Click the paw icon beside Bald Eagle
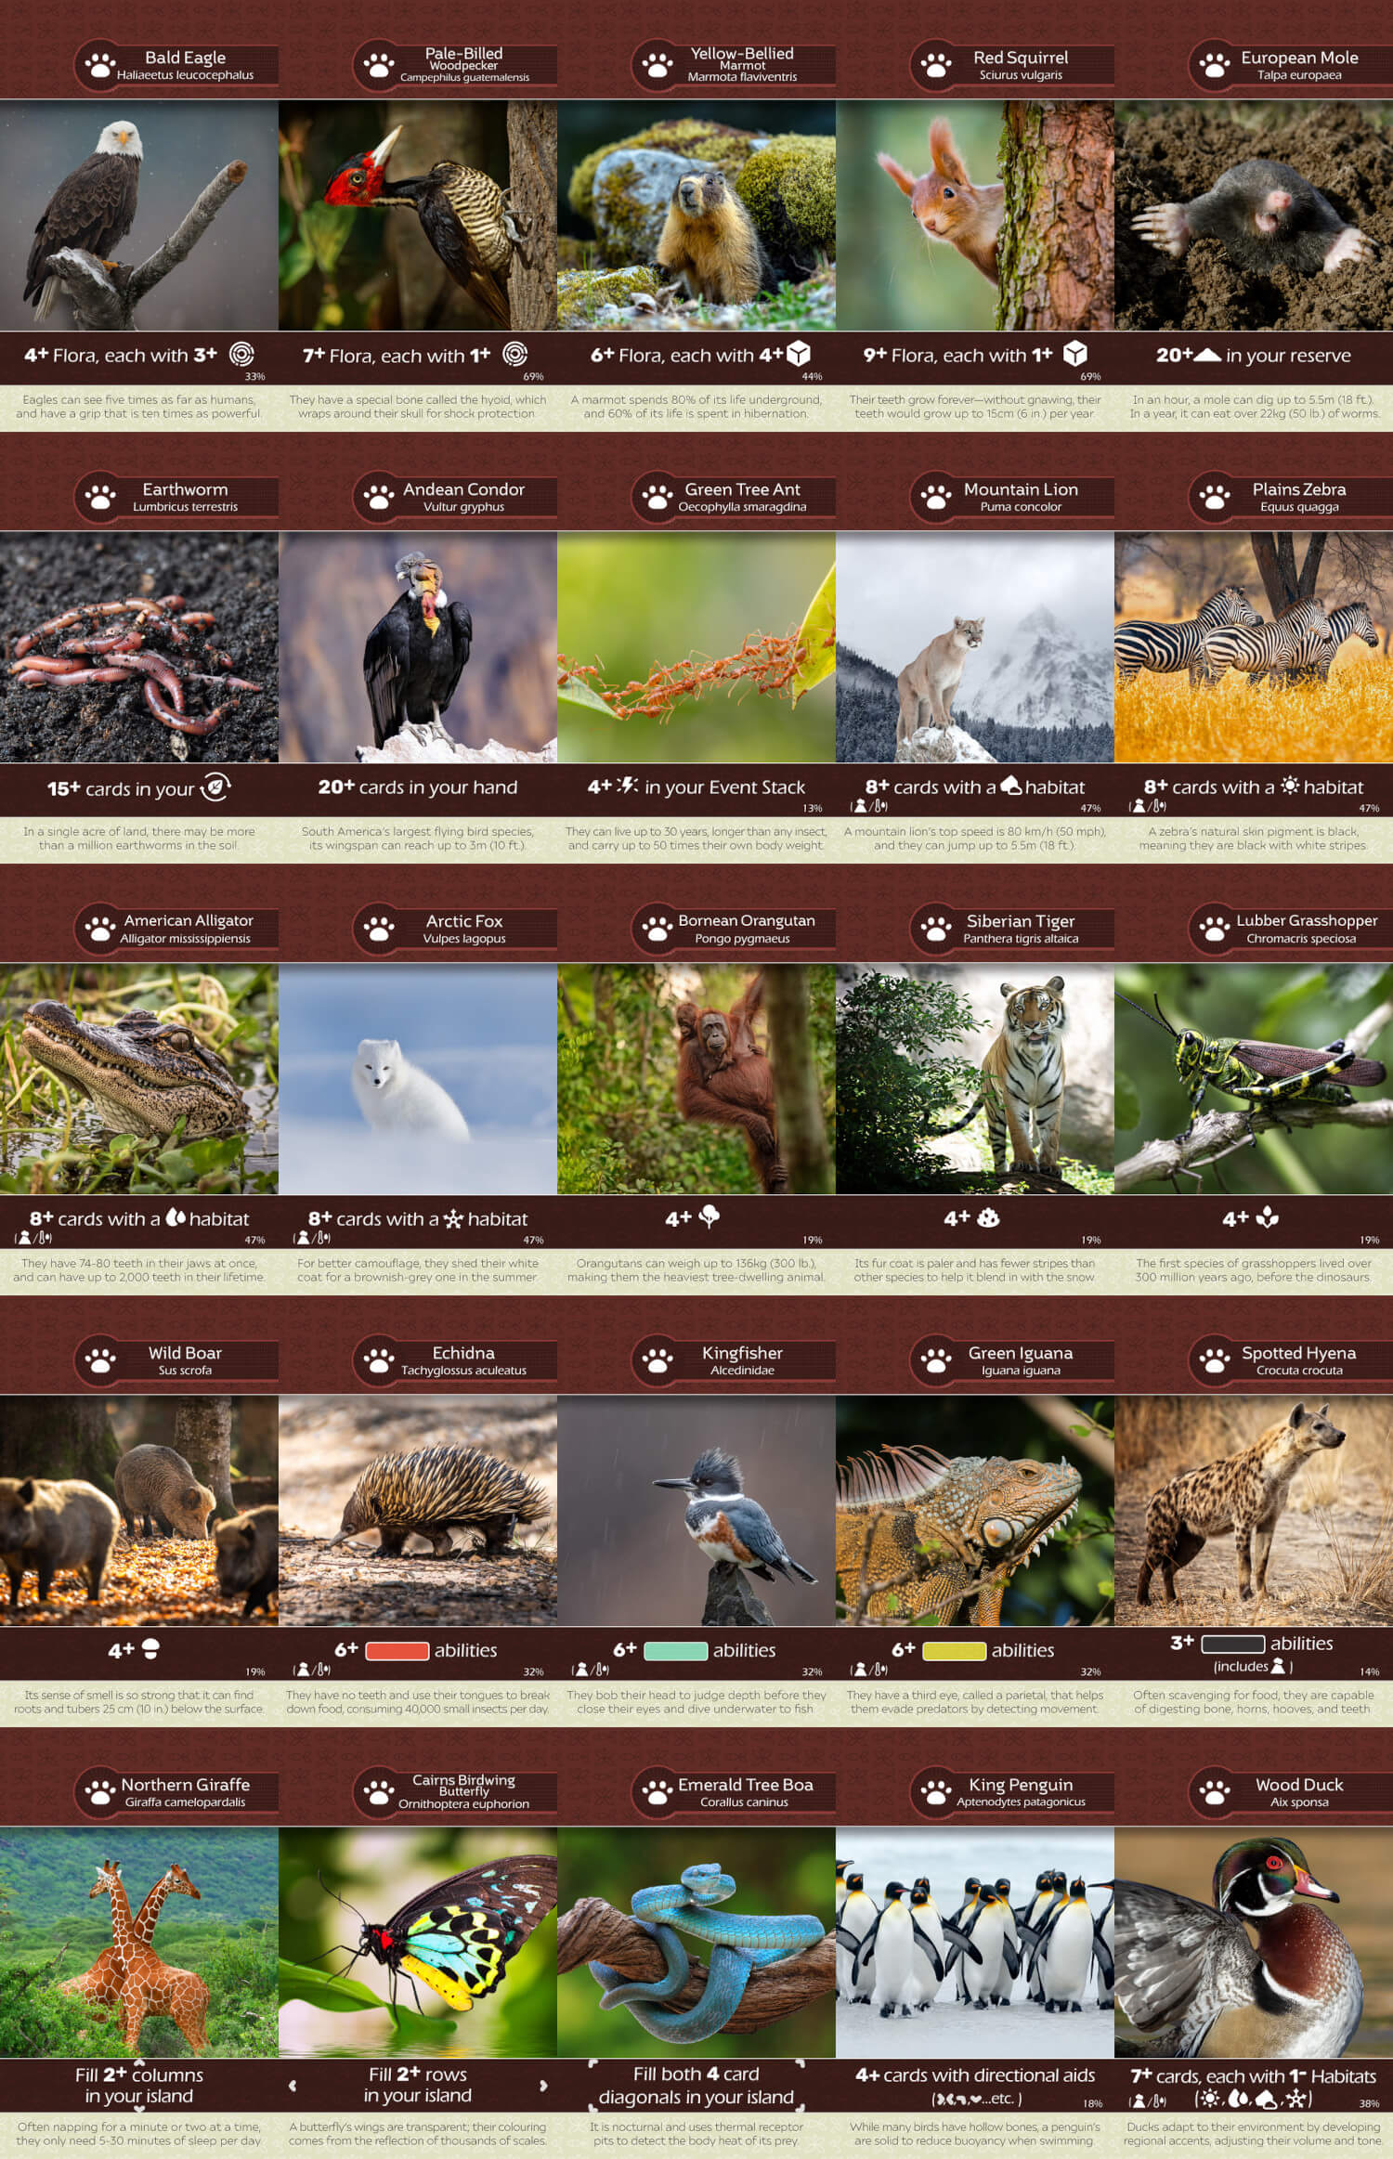The image size is (1393, 2159). [x=100, y=66]
